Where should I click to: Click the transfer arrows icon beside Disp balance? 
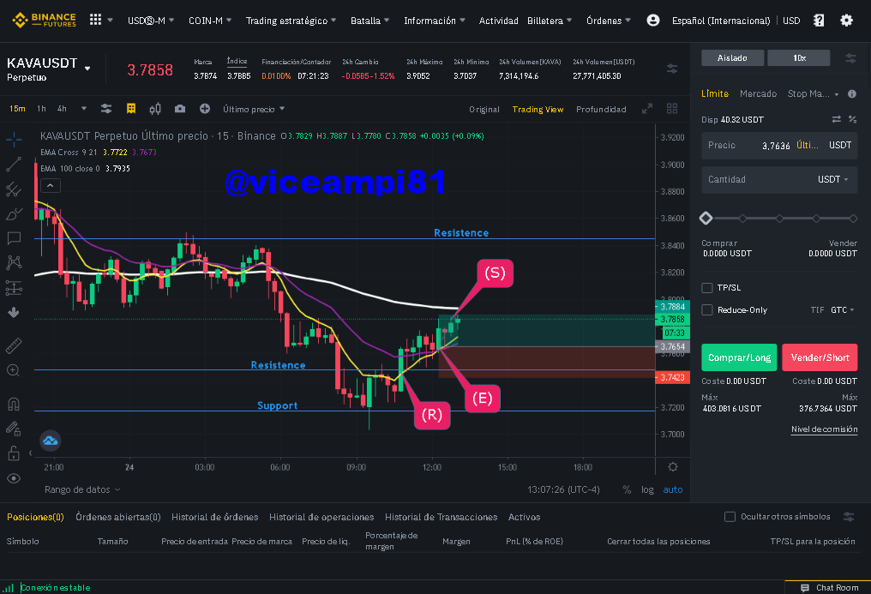pos(836,119)
